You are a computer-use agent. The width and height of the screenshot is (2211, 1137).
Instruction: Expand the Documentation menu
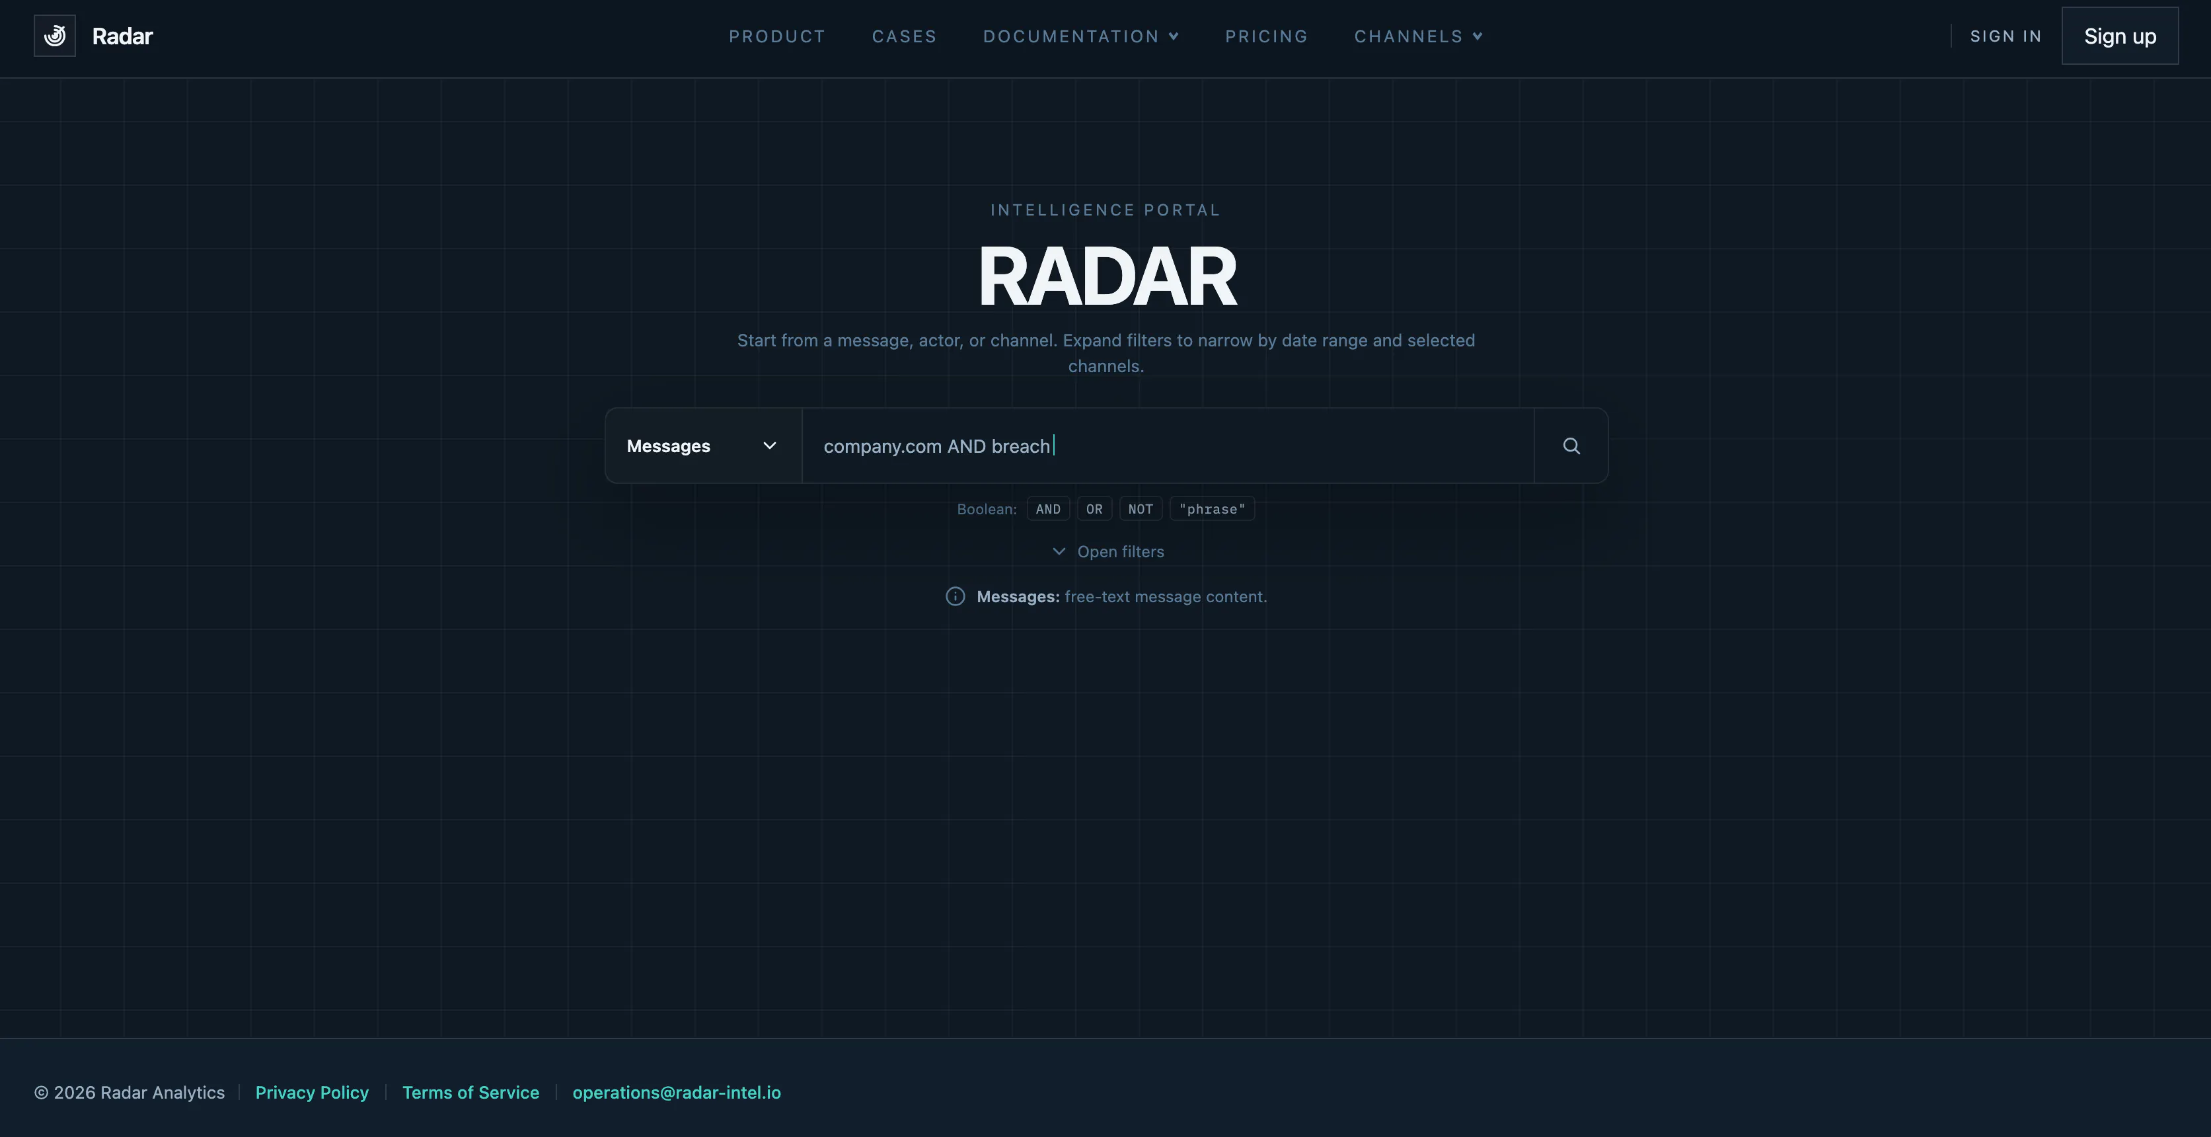point(1080,36)
